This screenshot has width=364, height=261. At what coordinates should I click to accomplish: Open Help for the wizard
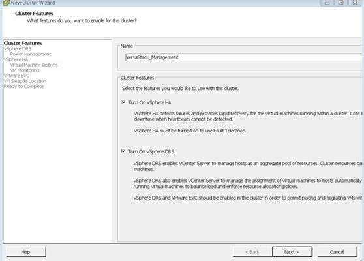coord(26,252)
